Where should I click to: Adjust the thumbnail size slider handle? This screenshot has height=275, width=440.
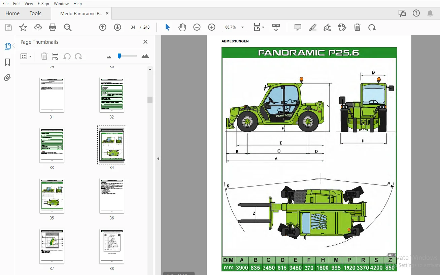click(119, 56)
